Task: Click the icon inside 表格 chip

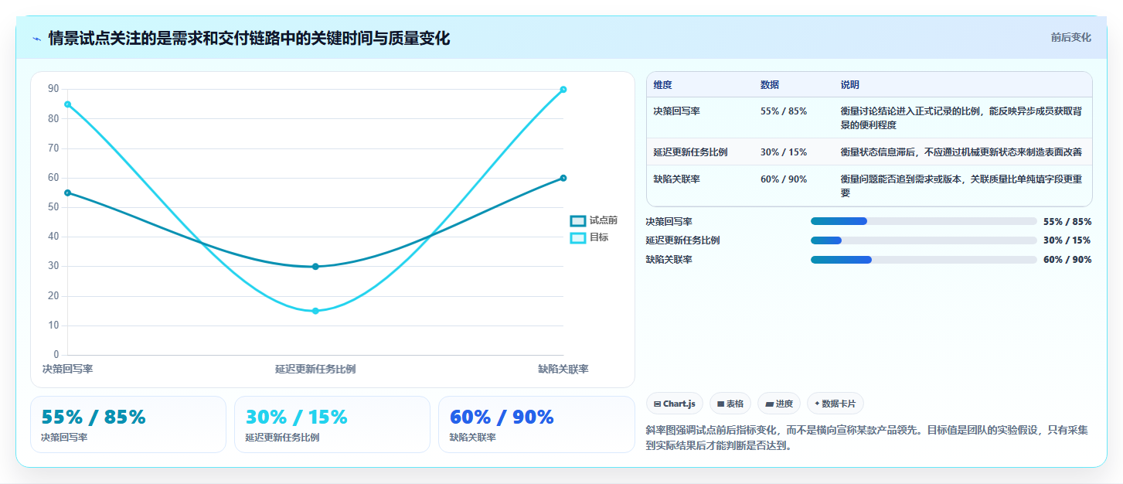Action: [720, 404]
